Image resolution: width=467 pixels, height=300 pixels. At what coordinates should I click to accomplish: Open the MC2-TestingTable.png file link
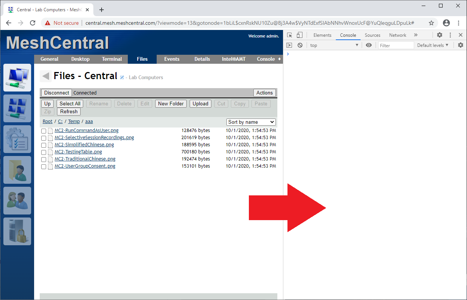pos(78,152)
